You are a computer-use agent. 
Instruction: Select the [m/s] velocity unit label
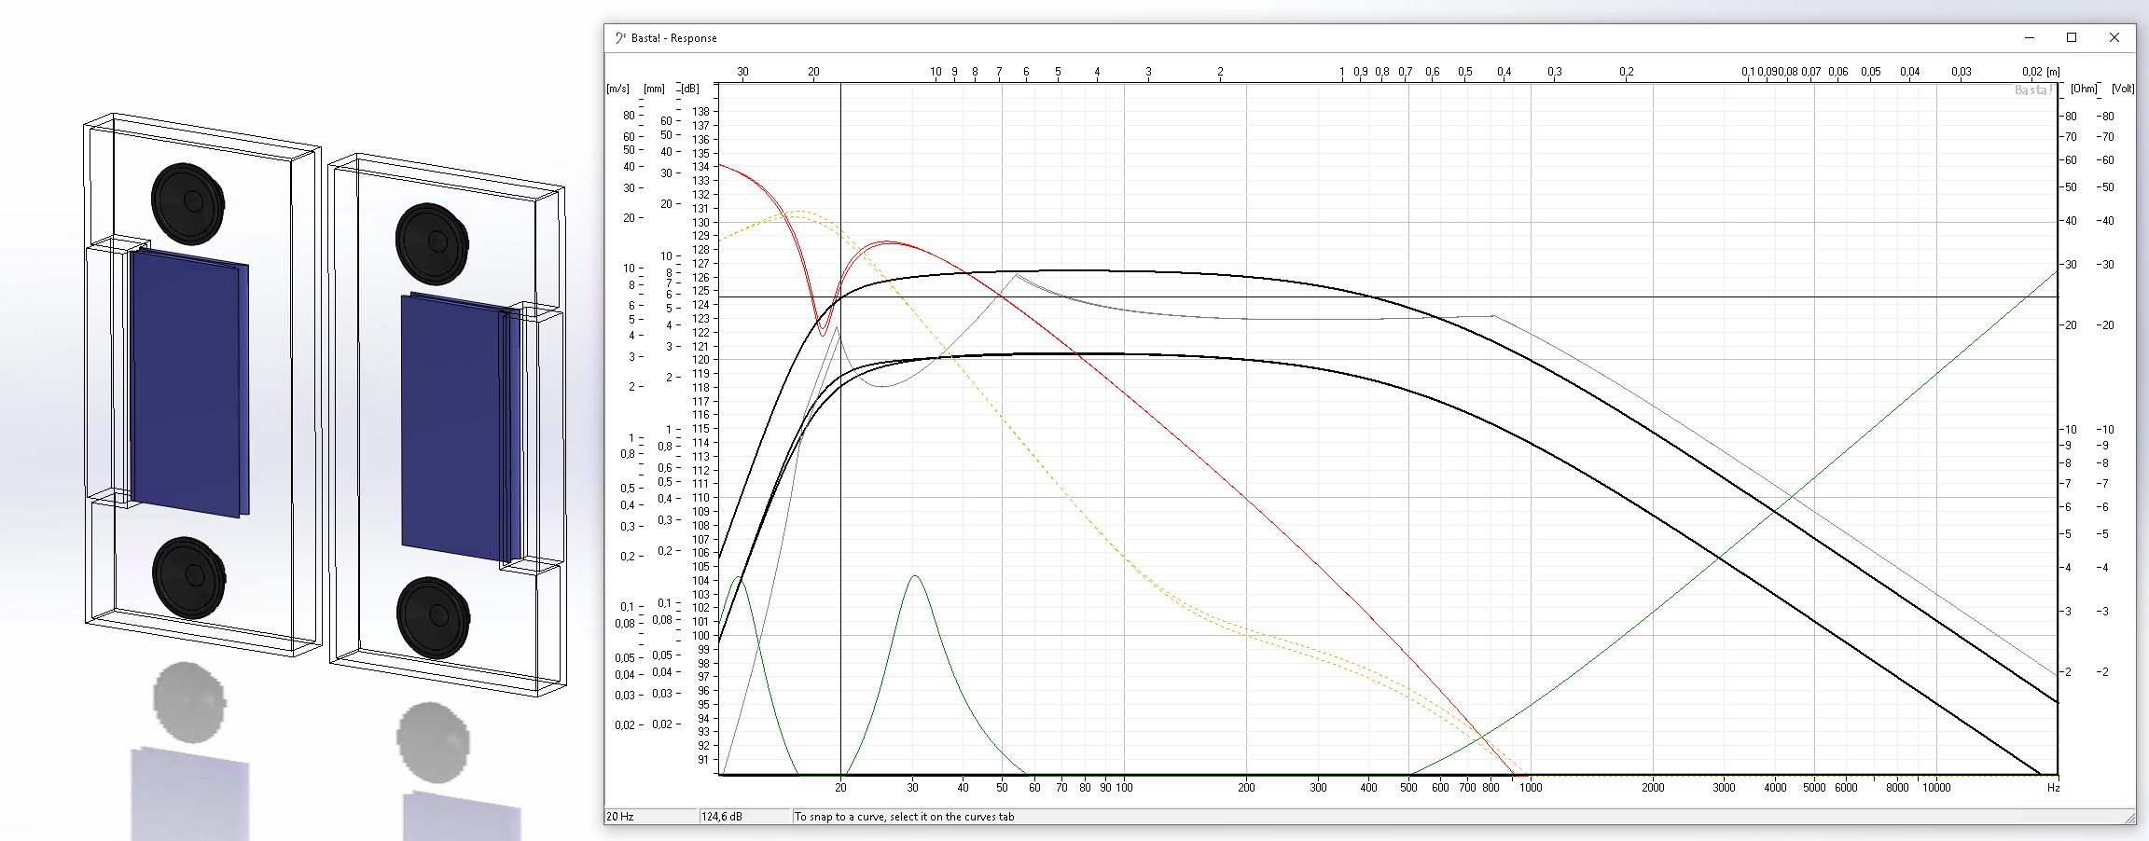pos(617,88)
